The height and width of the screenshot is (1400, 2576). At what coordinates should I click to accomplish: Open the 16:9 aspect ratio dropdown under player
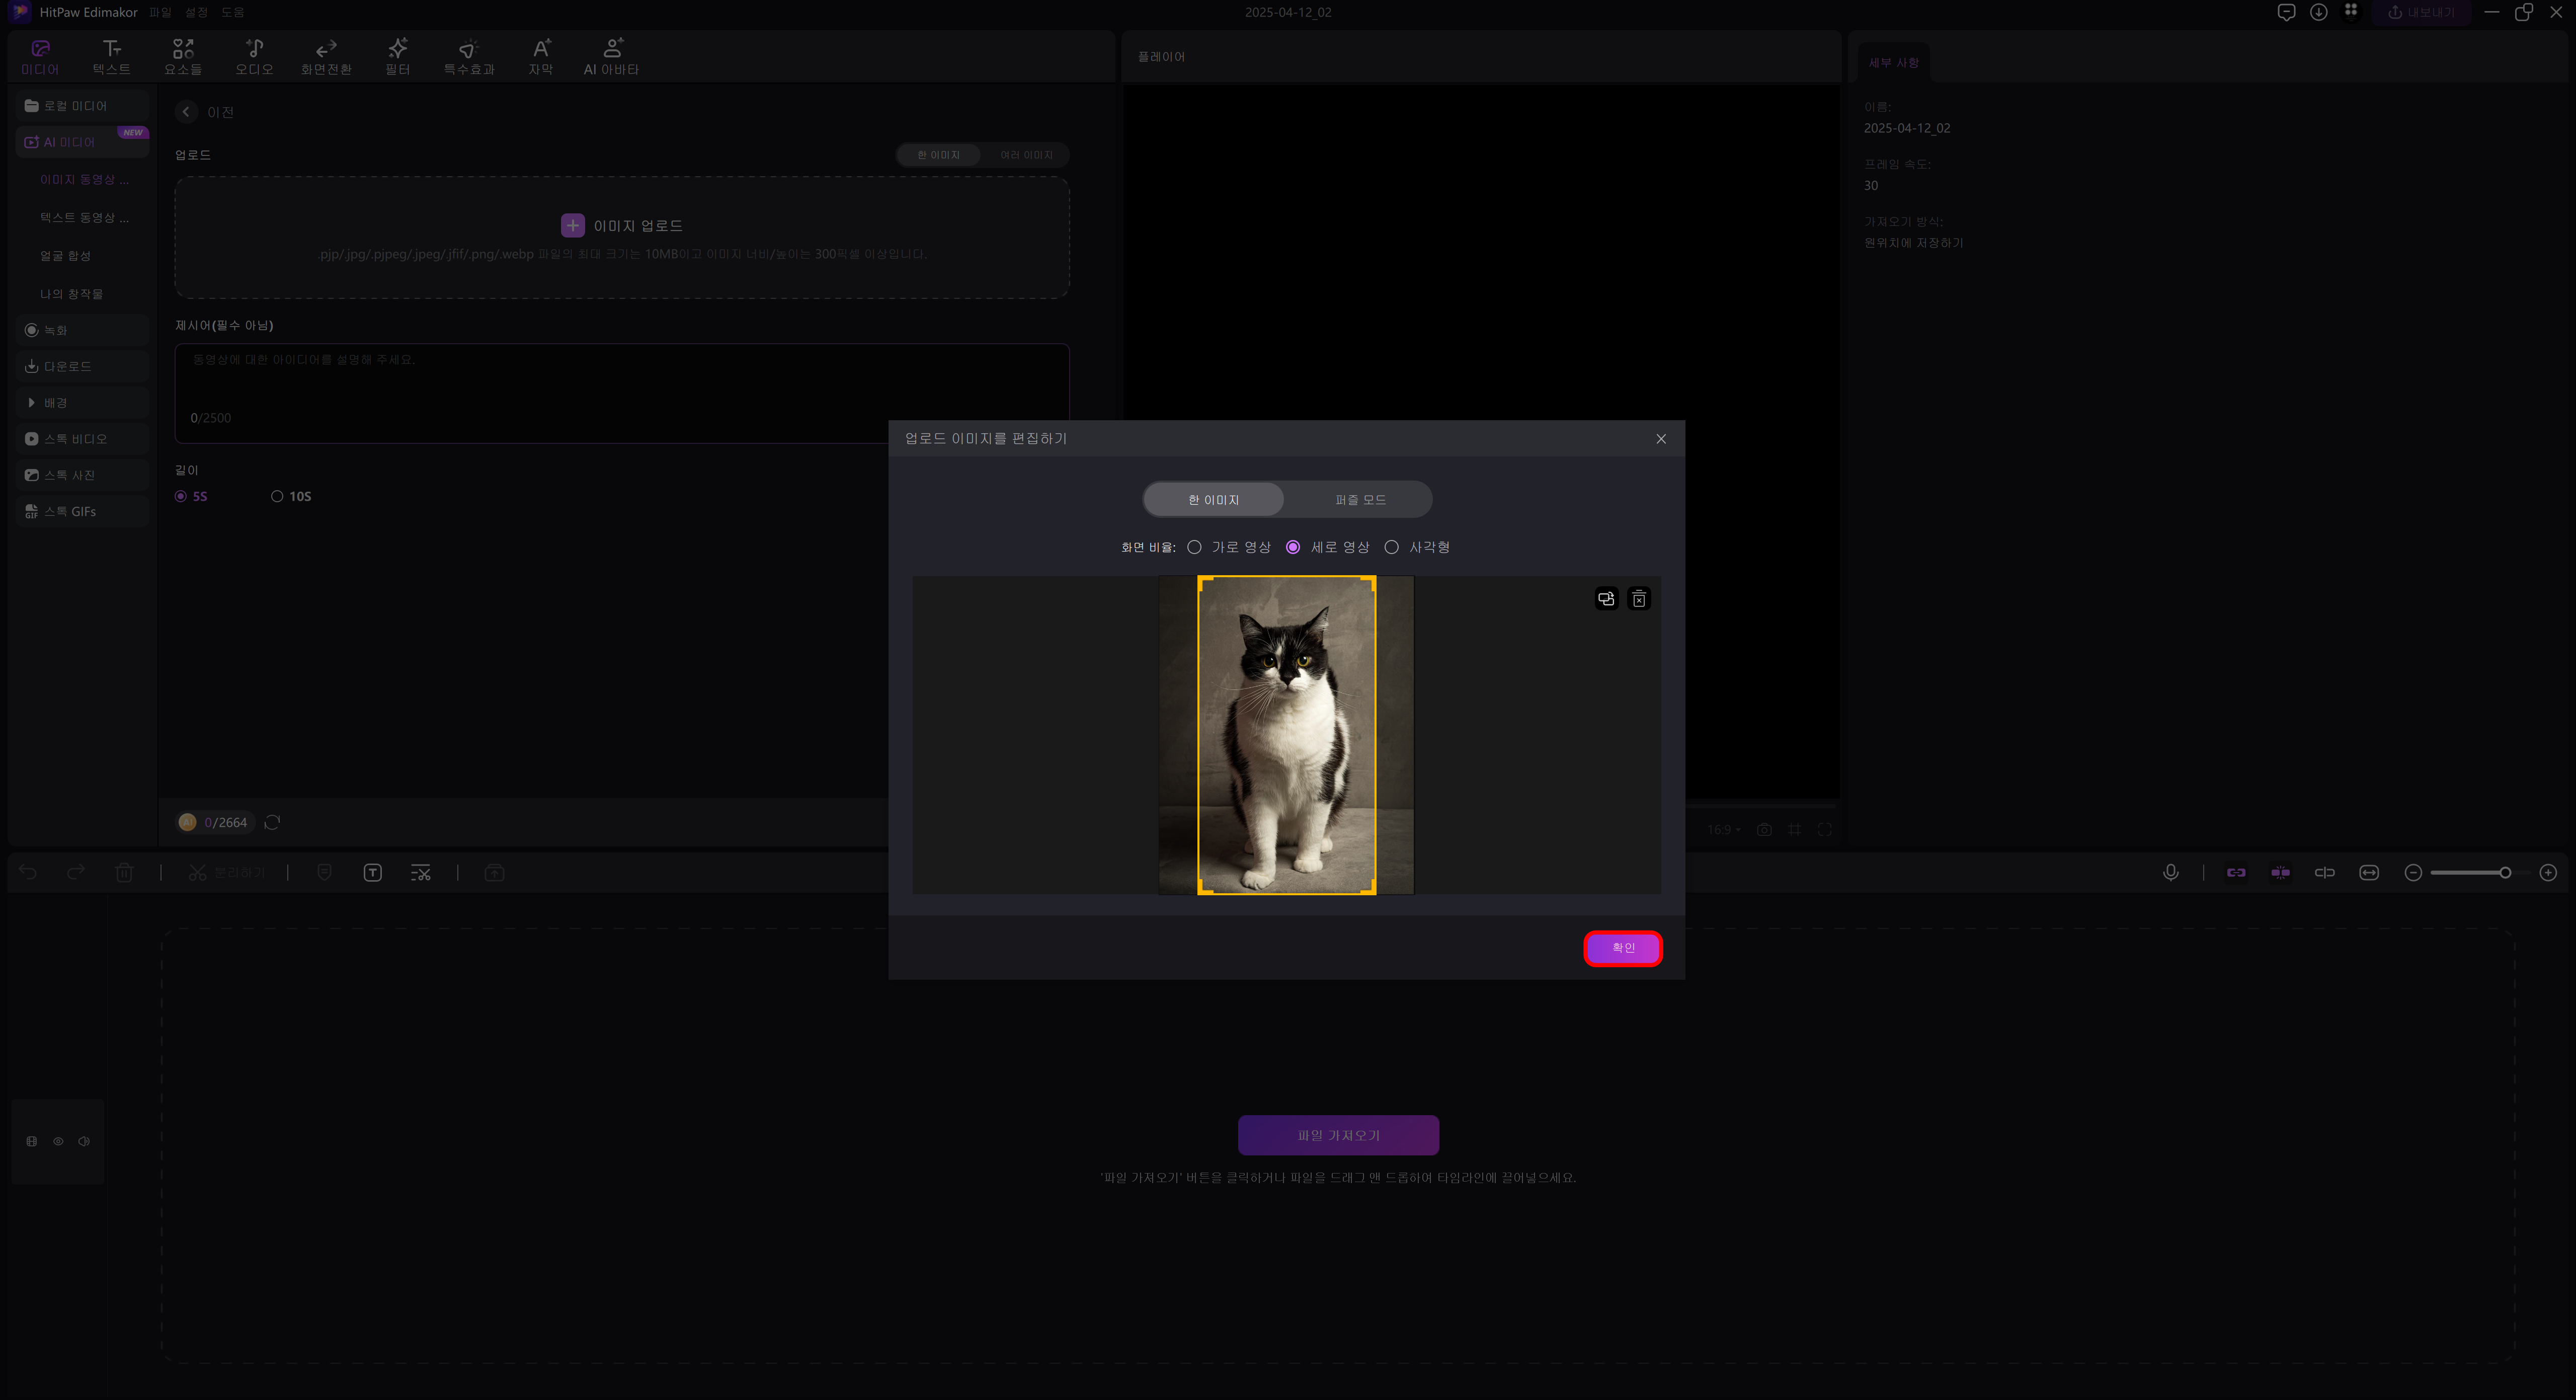point(1723,830)
